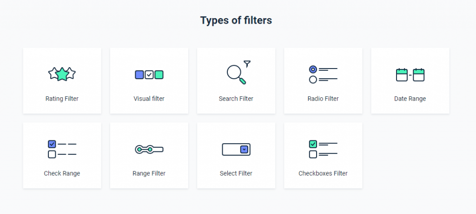Select the Range Filter slider icon
Image resolution: width=476 pixels, height=214 pixels.
coord(149,149)
